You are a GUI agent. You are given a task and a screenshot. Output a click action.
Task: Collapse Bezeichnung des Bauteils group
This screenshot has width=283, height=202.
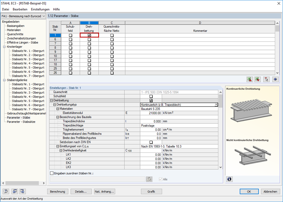click(58, 117)
